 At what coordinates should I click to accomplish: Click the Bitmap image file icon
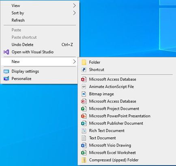[x=84, y=94]
